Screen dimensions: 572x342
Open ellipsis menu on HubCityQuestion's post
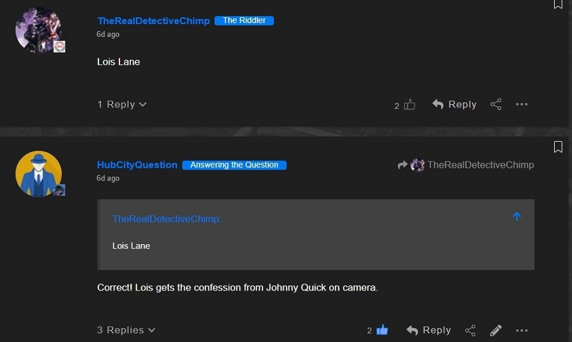tap(522, 331)
